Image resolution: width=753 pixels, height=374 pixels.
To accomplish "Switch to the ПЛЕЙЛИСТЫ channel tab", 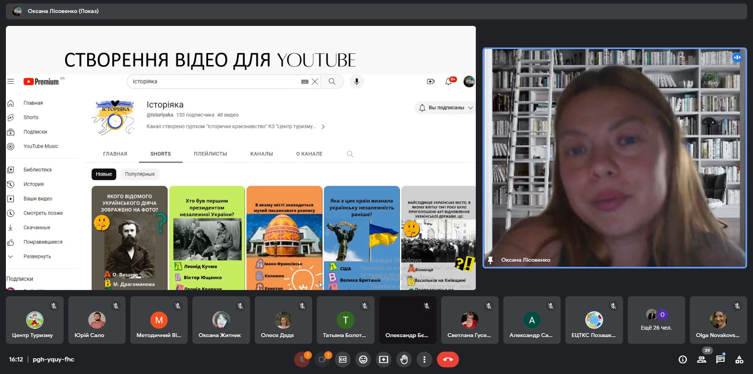I will click(x=210, y=154).
